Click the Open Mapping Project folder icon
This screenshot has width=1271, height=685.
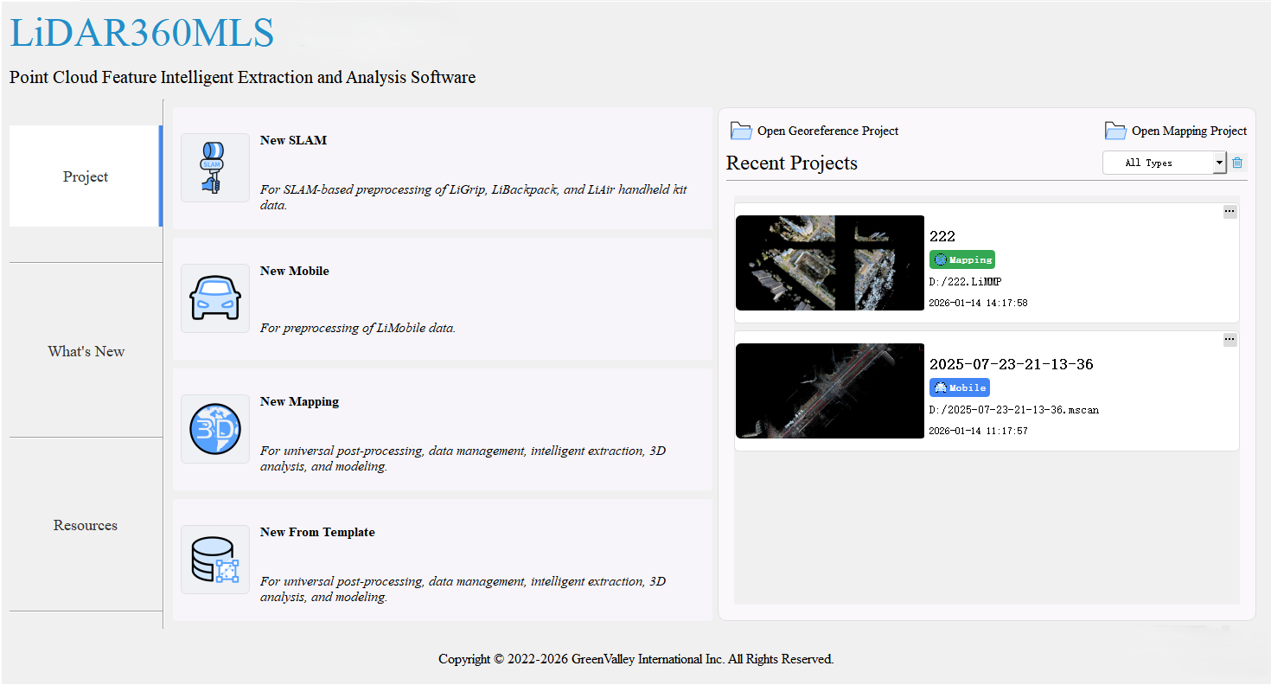point(1115,130)
